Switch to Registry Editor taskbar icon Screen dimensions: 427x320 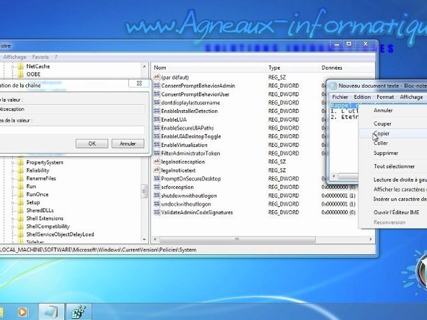[79, 312]
